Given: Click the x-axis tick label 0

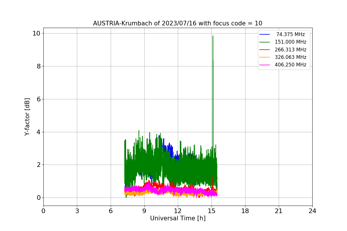Looking at the screenshot, I should coord(43,211).
